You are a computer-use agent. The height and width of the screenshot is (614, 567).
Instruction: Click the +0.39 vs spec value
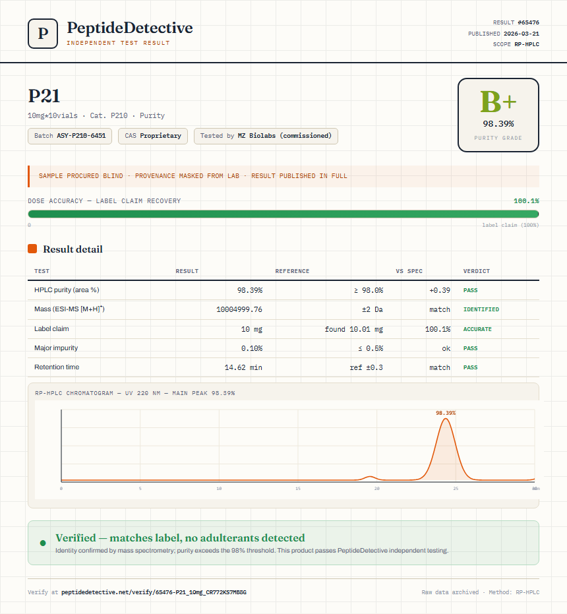coord(440,290)
